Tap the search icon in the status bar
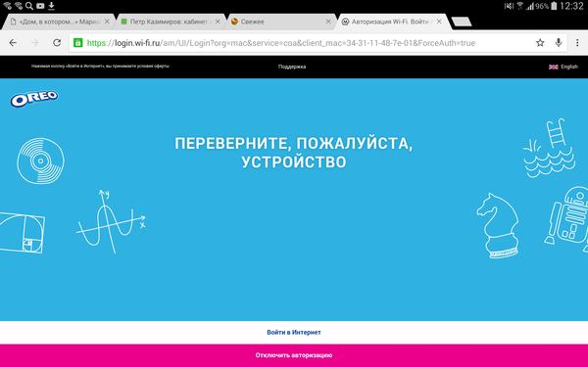Viewport: 588px width, 367px height. point(28,6)
